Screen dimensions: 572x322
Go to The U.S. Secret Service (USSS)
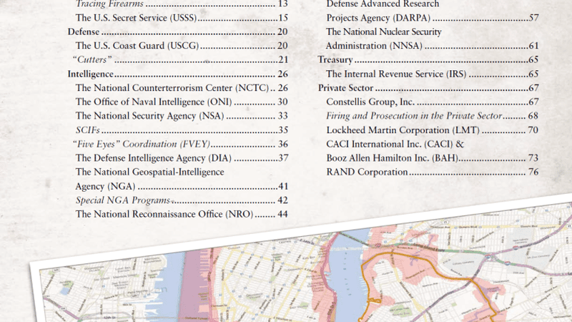coord(136,19)
